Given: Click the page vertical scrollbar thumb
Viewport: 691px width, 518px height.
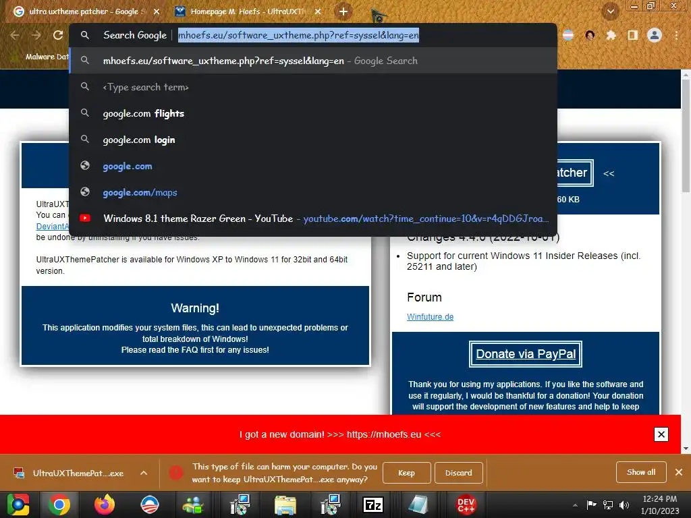Looking at the screenshot, I should click(686, 136).
